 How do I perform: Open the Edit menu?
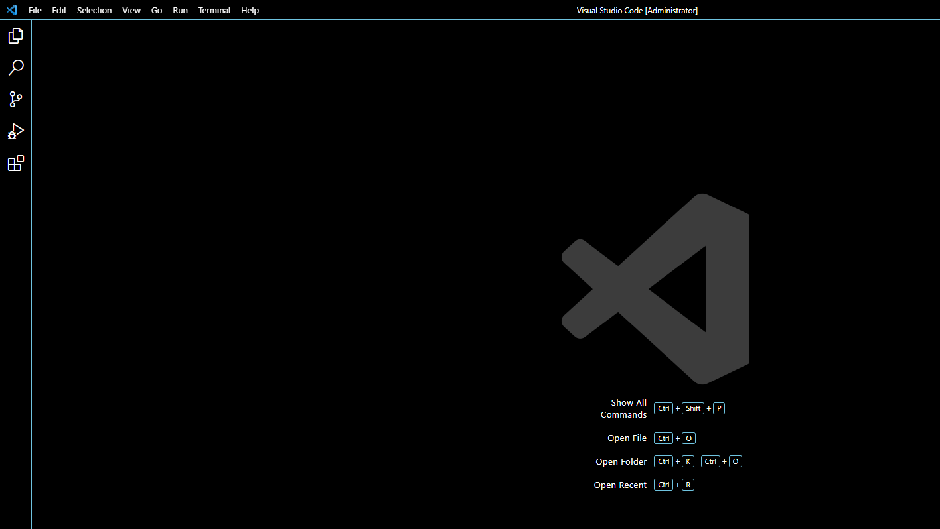[60, 10]
